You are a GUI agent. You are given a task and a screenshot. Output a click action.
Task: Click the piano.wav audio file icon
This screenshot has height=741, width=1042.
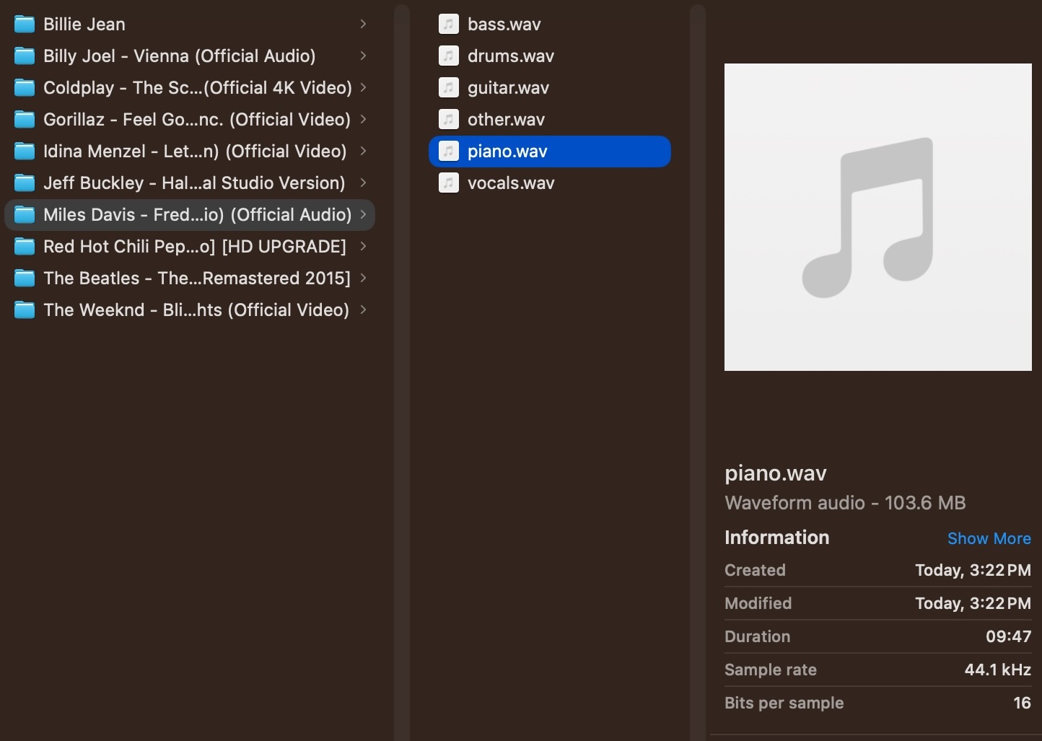(449, 152)
